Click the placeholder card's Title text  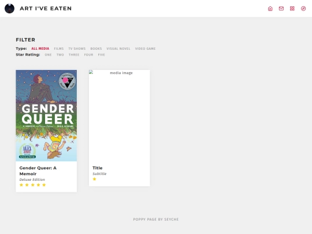98,168
